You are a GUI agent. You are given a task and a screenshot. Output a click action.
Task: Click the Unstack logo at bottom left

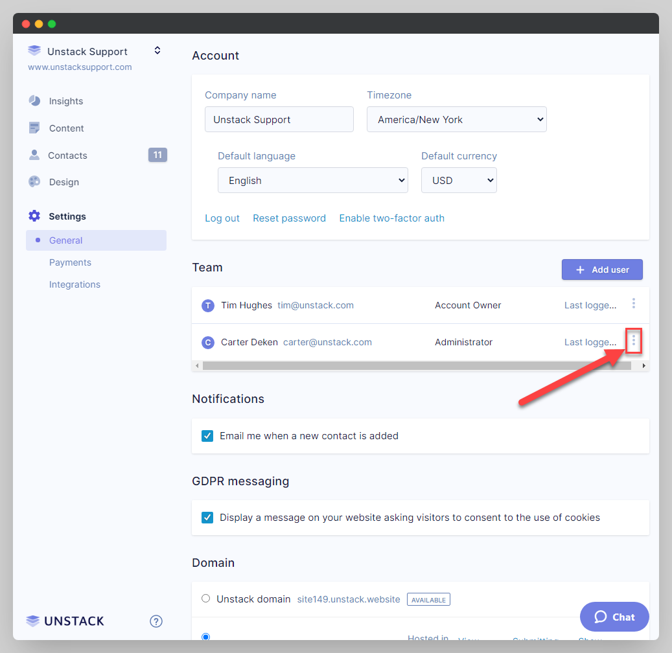point(64,621)
